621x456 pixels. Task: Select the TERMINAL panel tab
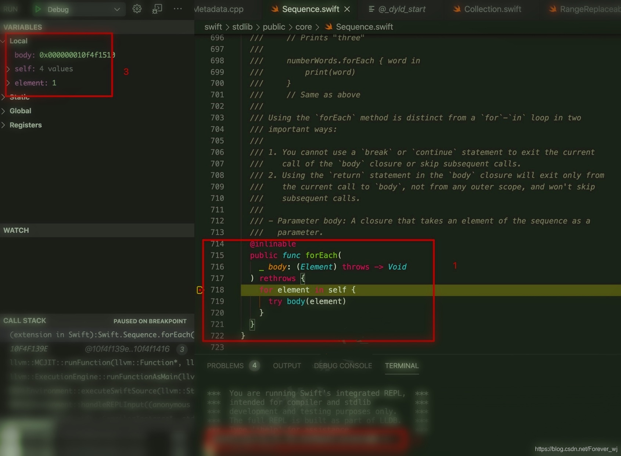(402, 366)
